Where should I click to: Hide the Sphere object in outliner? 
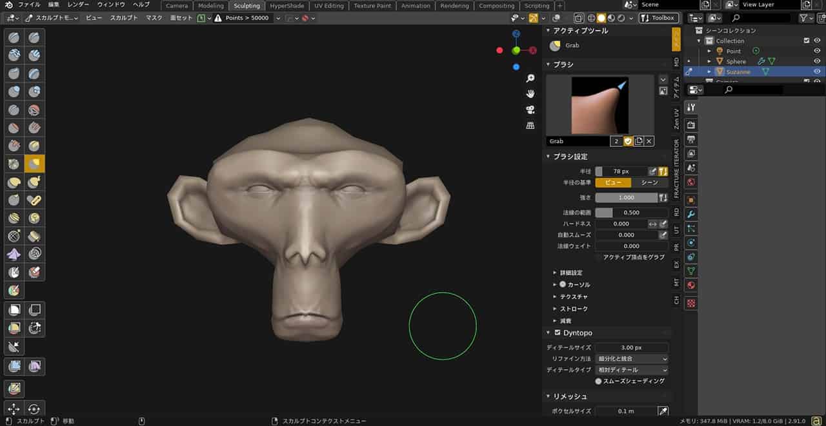tap(817, 61)
